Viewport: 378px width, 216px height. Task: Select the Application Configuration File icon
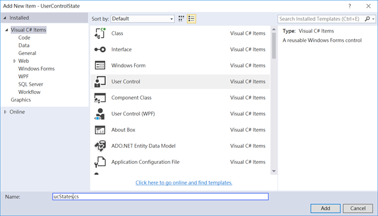point(100,162)
